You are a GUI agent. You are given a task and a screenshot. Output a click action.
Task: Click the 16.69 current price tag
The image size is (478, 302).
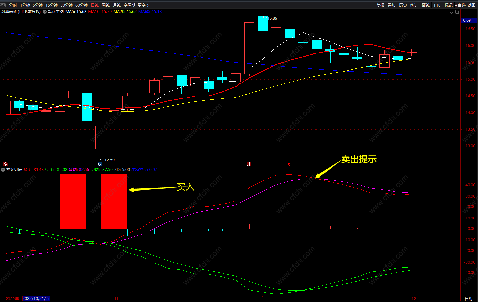coord(469,20)
